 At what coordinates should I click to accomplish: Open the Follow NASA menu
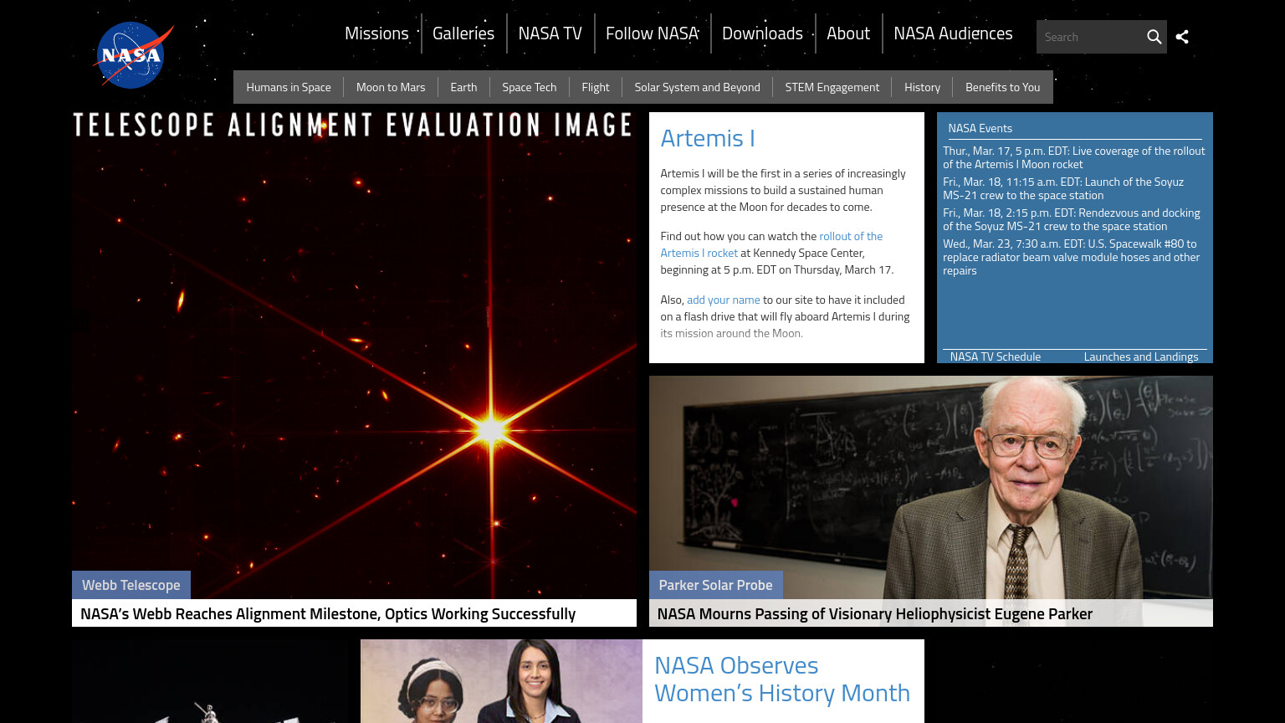pos(652,33)
